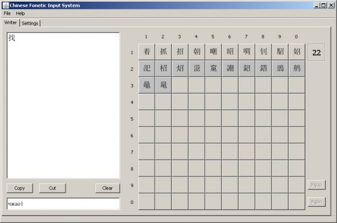Pick the character 抓 from row one
The width and height of the screenshot is (337, 223).
tap(163, 52)
